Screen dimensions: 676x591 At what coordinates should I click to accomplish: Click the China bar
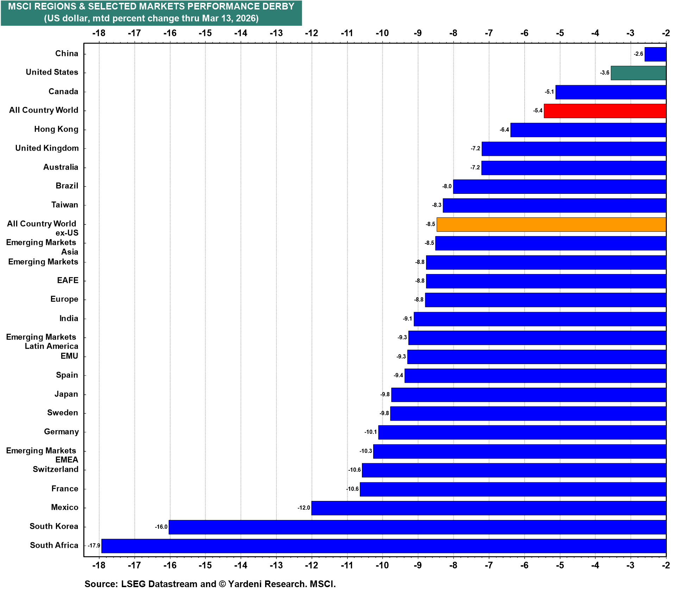pyautogui.click(x=655, y=54)
